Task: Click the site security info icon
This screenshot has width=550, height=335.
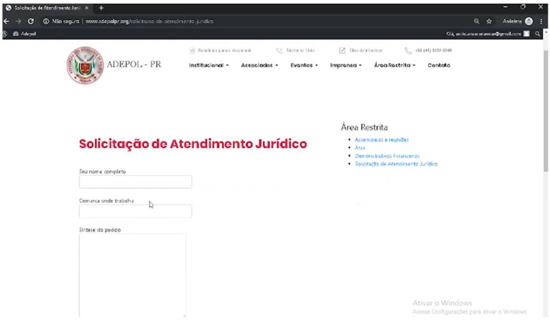Action: click(x=47, y=21)
